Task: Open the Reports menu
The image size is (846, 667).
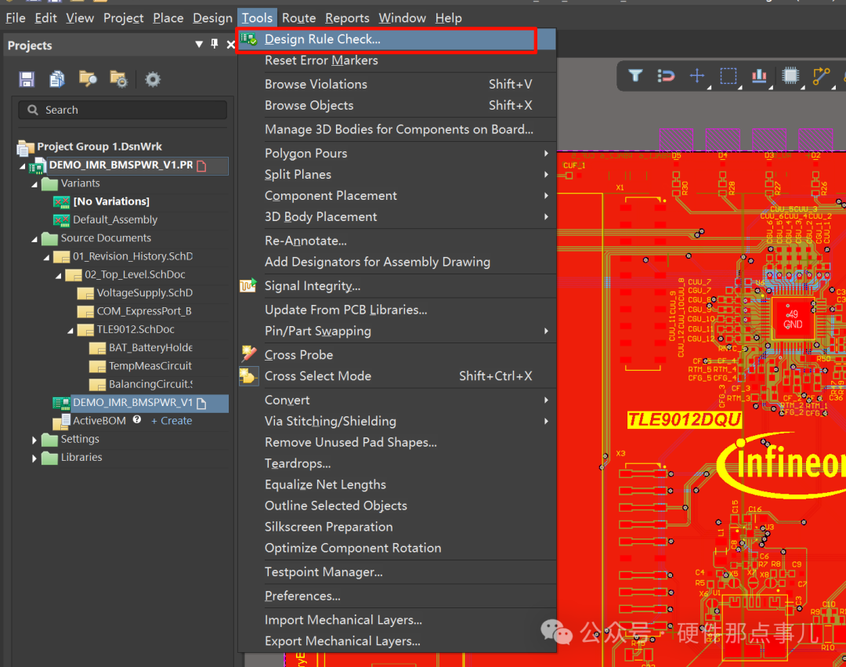Action: point(347,18)
